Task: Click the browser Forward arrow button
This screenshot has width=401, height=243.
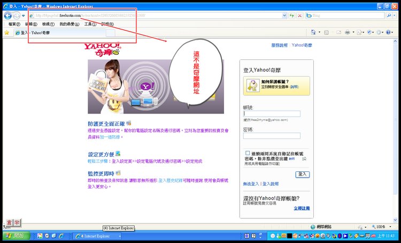Action: (17, 16)
